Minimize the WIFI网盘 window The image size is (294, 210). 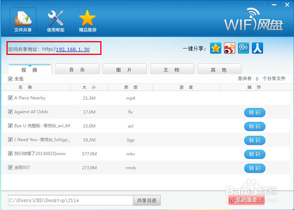click(x=274, y=5)
